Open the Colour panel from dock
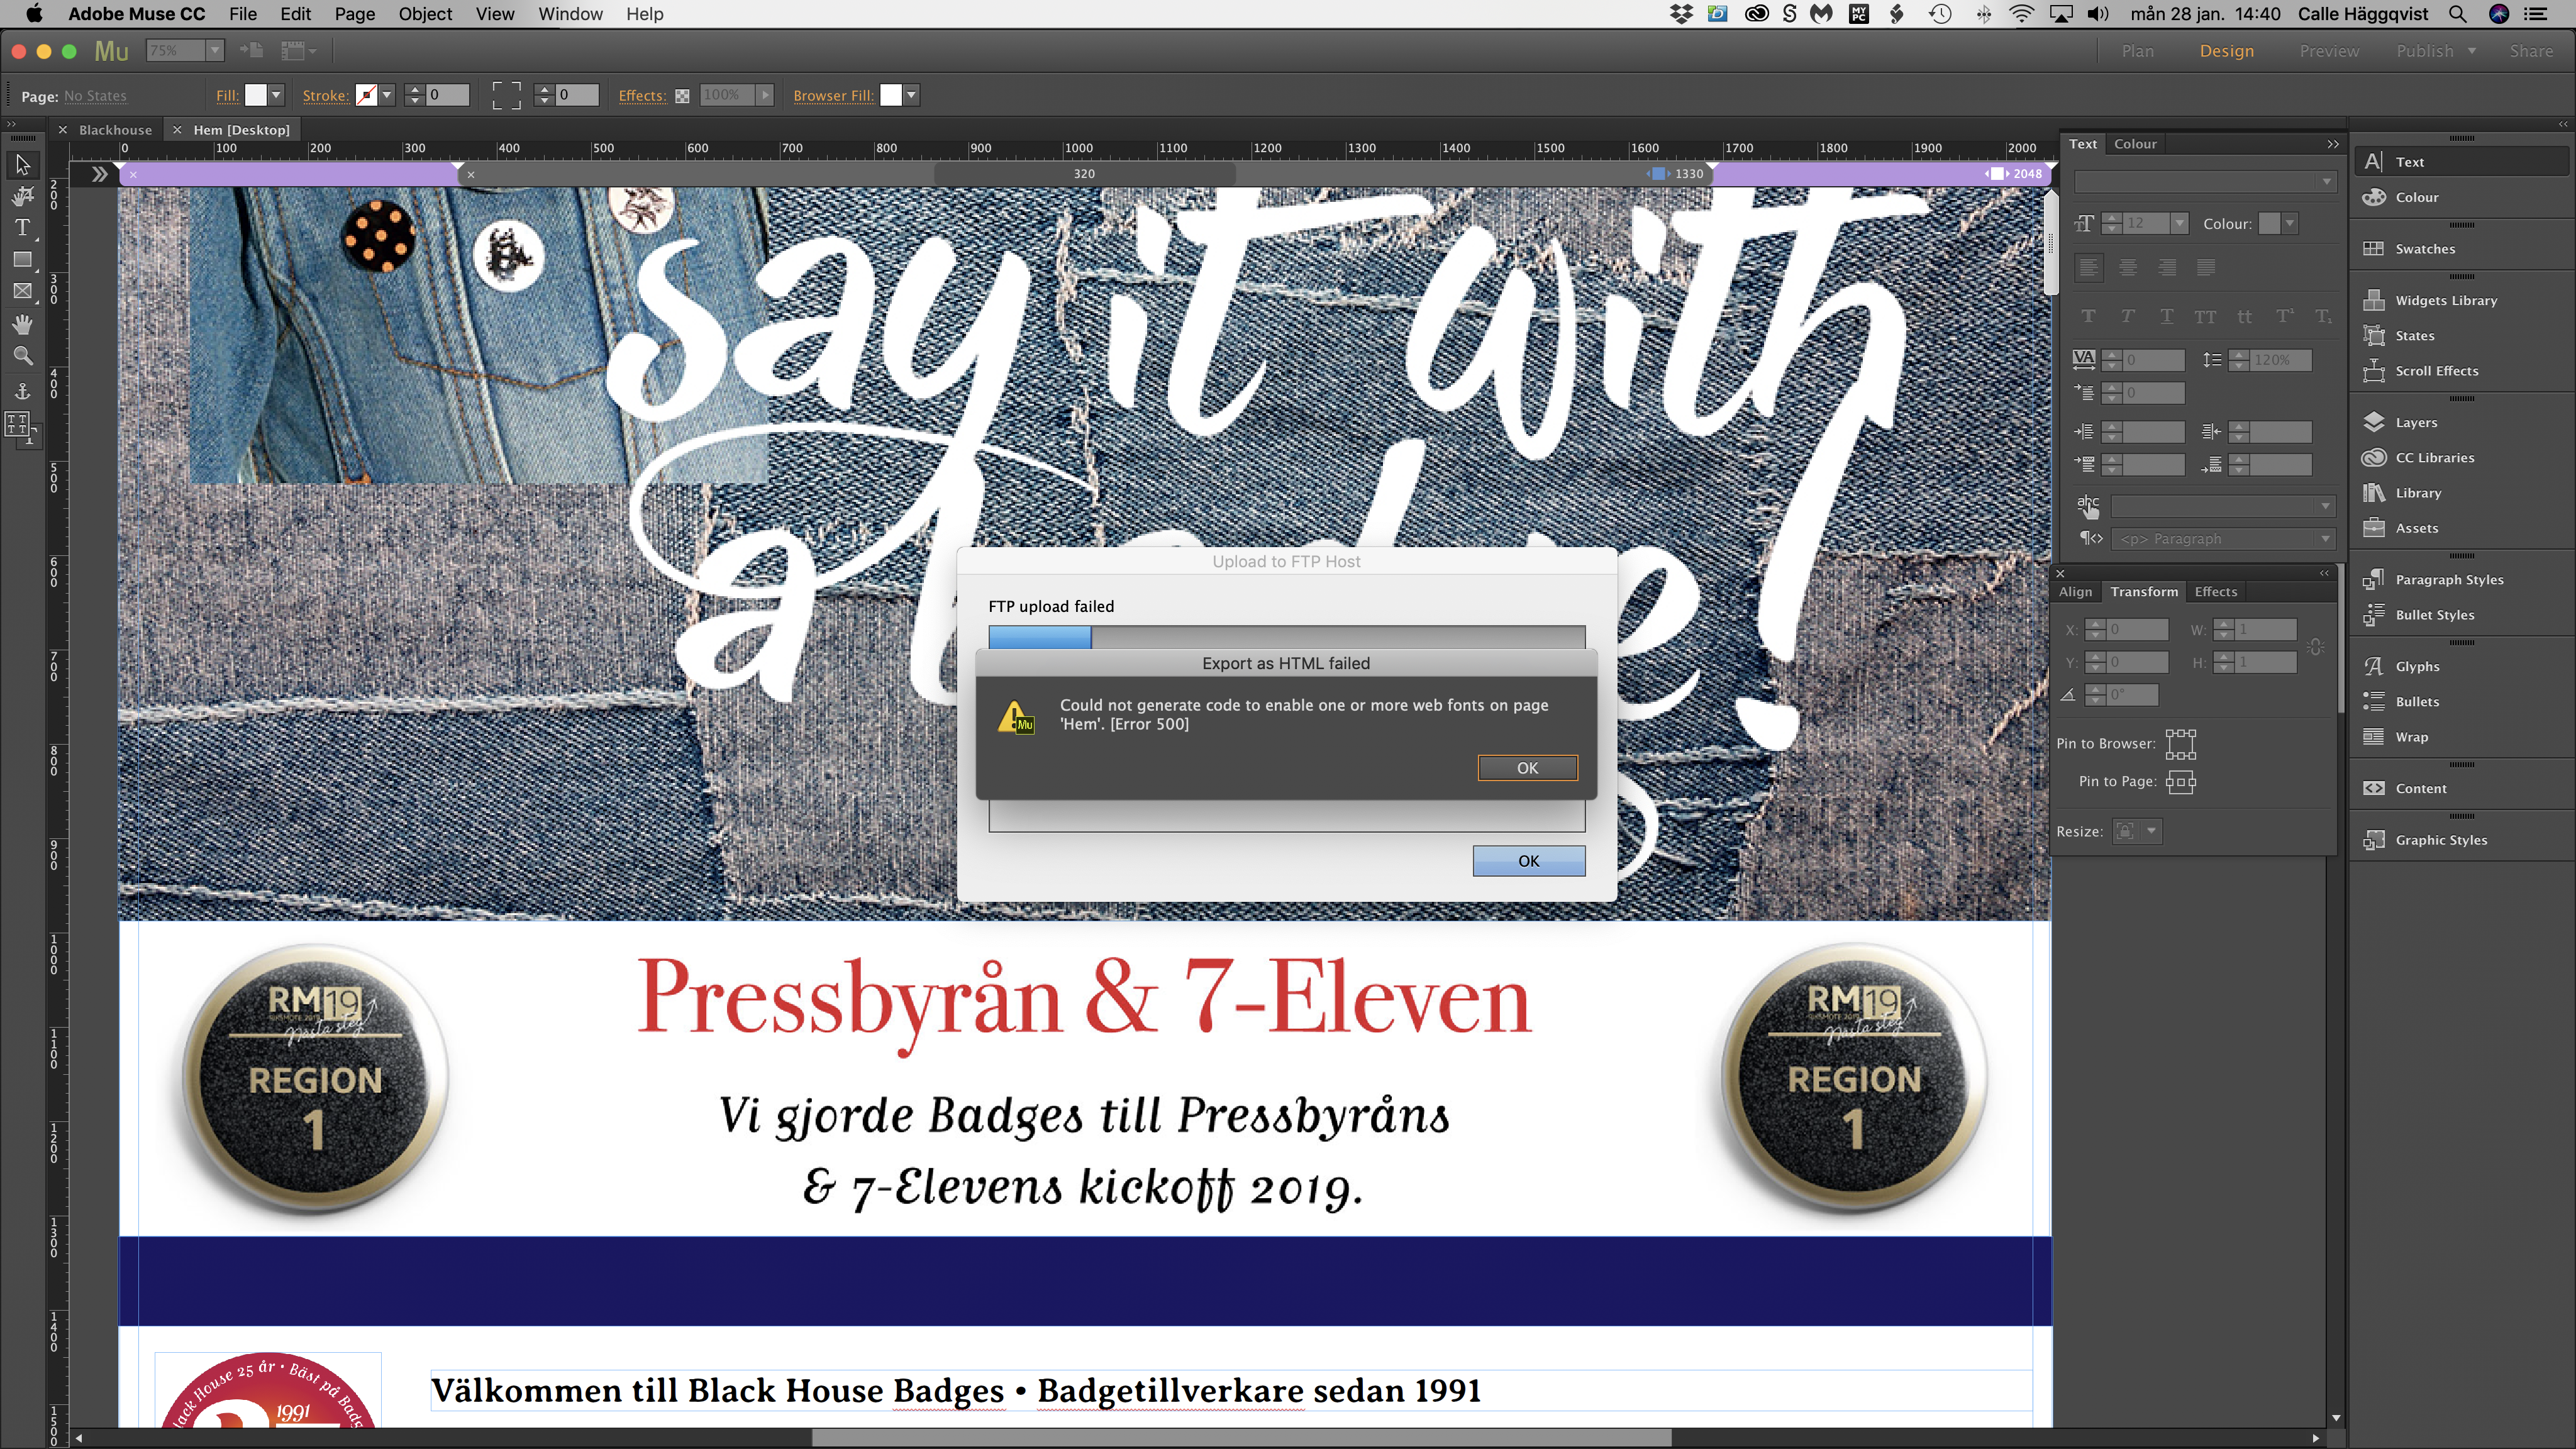This screenshot has height=1449, width=2576. (x=2460, y=197)
